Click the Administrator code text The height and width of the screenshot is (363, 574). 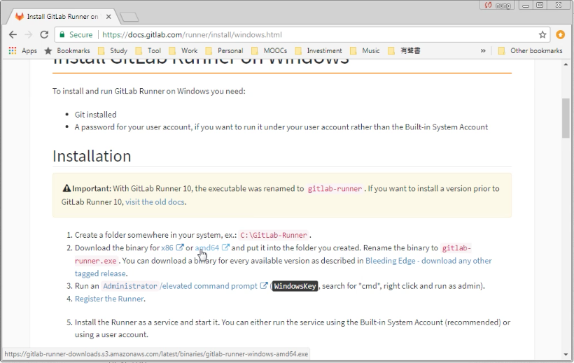130,286
